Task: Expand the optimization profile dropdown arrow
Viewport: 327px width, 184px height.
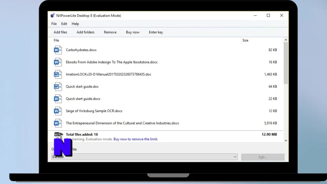Action: coord(235,157)
